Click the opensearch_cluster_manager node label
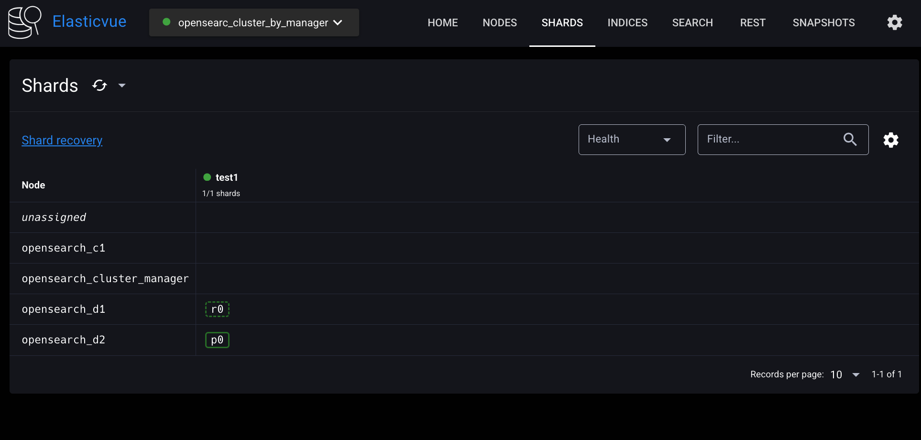Image resolution: width=921 pixels, height=440 pixels. (x=105, y=278)
